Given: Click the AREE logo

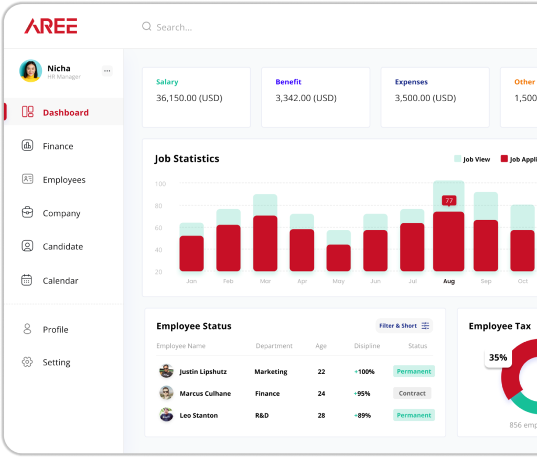Looking at the screenshot, I should click(x=50, y=26).
